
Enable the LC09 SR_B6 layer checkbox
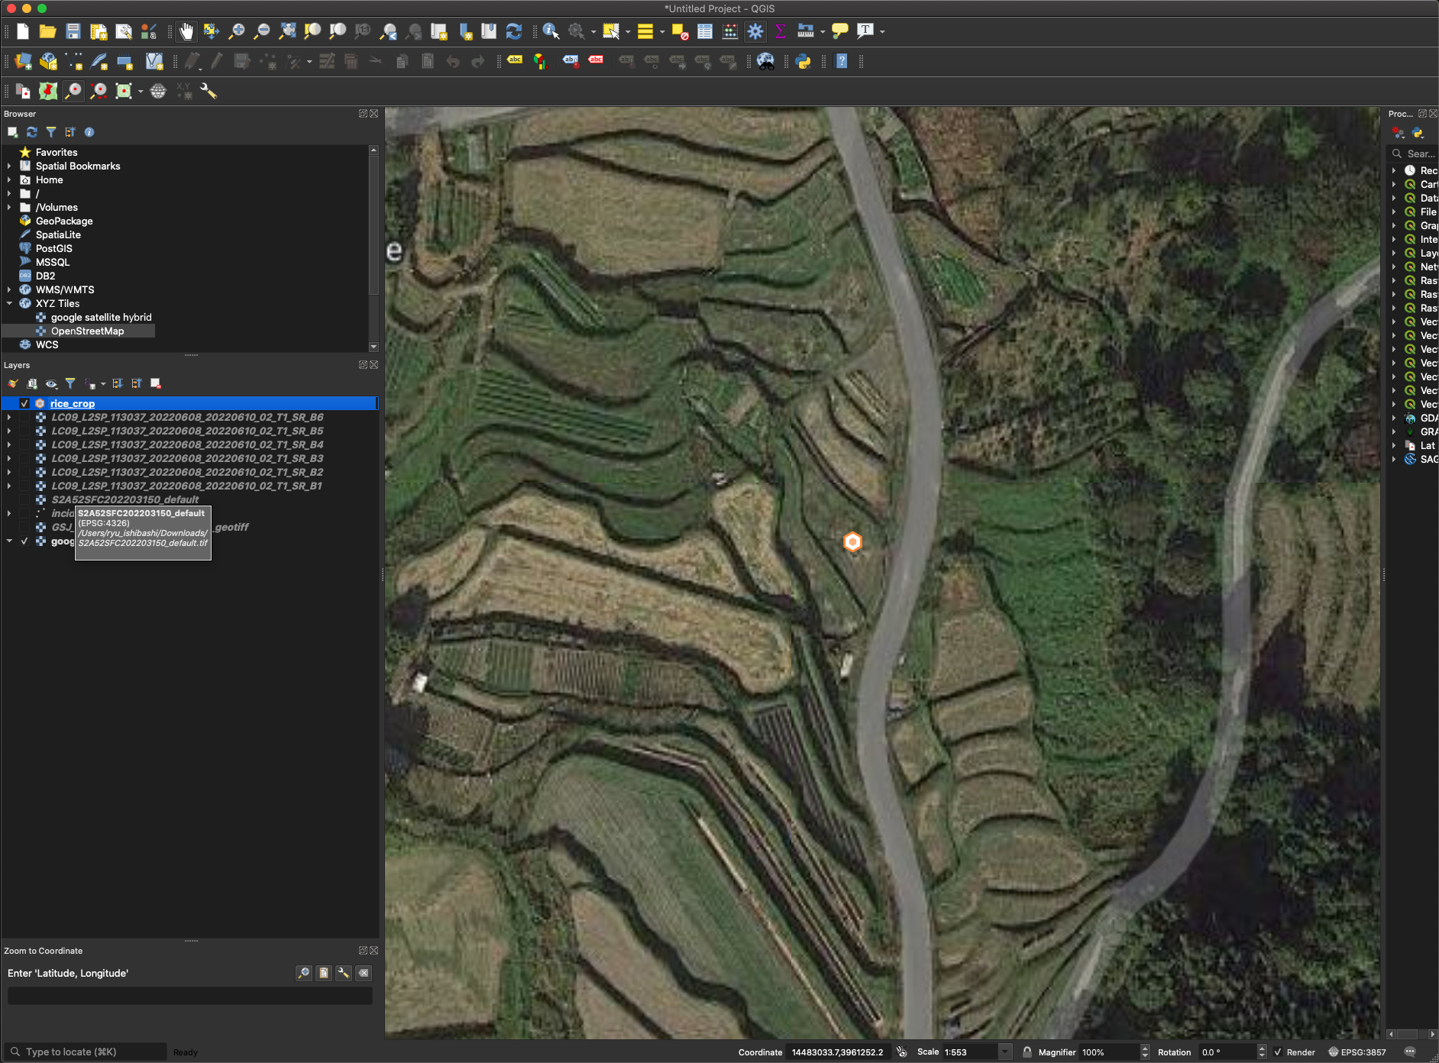tap(24, 417)
